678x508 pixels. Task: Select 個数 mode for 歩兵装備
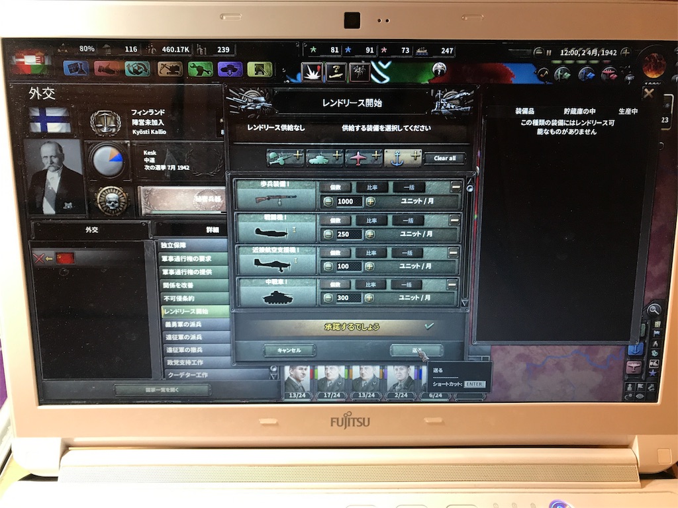point(336,187)
